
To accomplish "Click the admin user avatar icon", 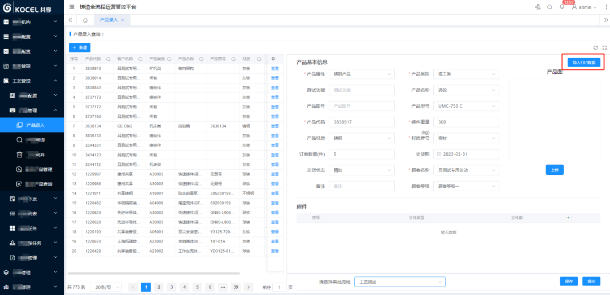I will coord(574,7).
